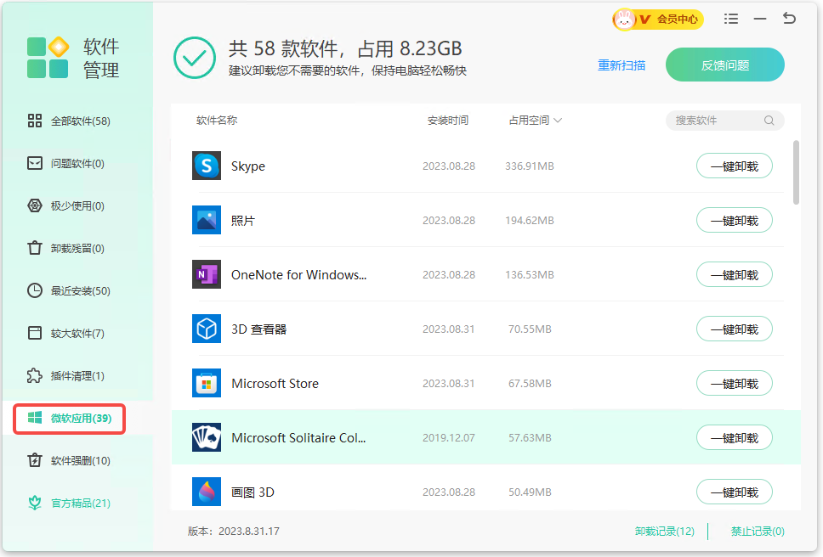This screenshot has height=557, width=823.
Task: Click the 3D 查看器 app icon
Action: click(207, 329)
